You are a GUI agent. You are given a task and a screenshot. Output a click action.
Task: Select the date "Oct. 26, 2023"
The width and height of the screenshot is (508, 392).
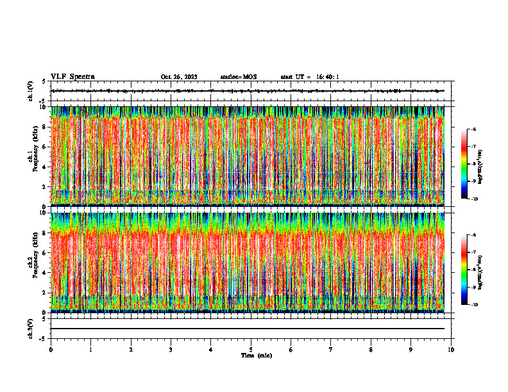(x=179, y=77)
